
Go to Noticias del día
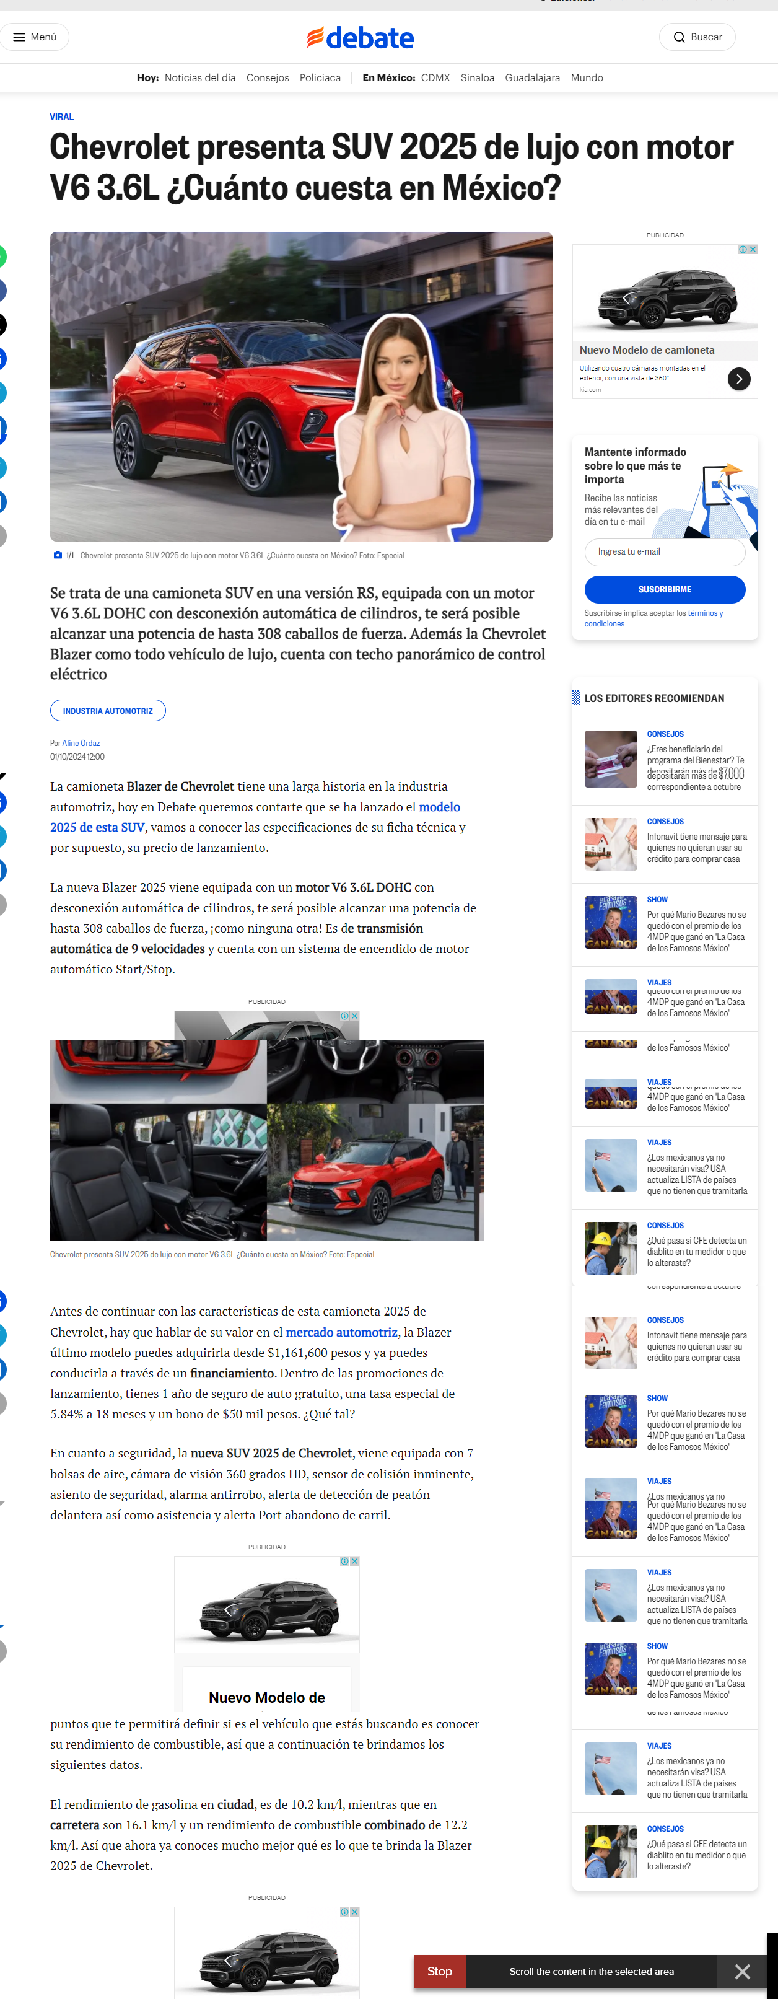point(199,77)
